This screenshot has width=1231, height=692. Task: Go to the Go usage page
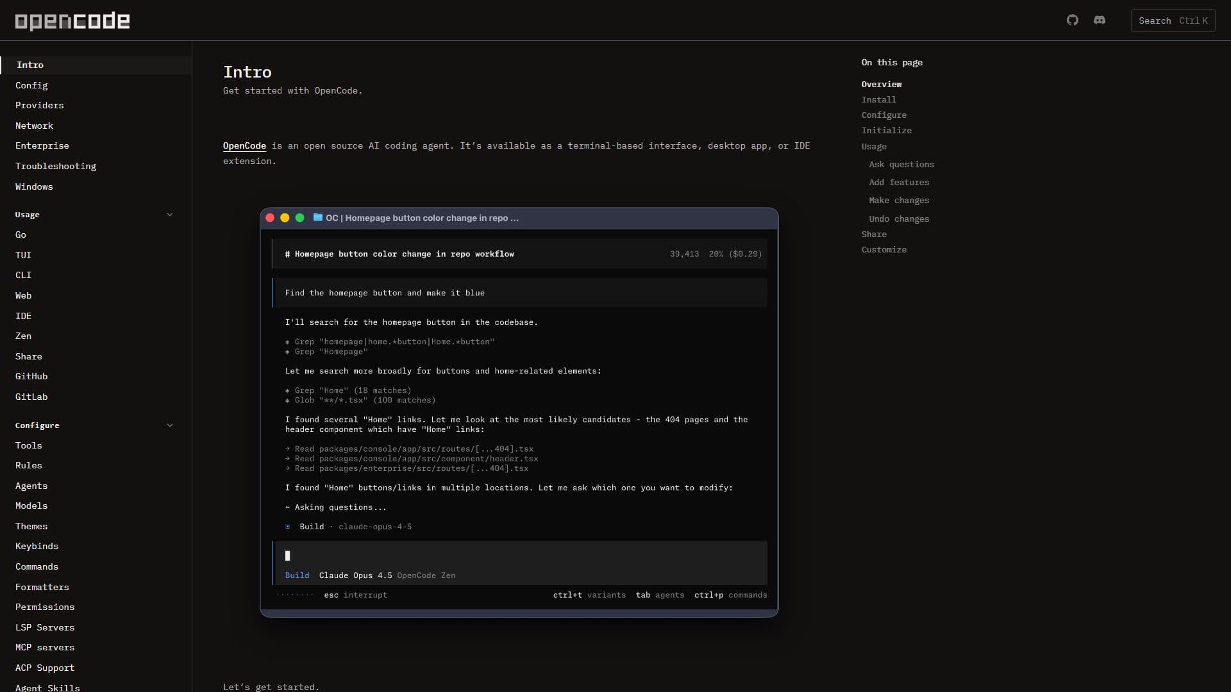21,235
